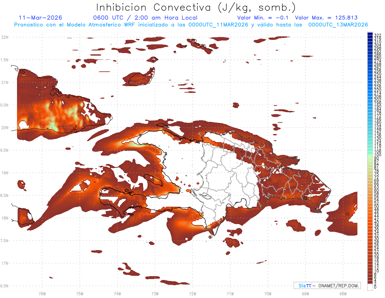Click the 17N latitude label
This screenshot has width=385, height=298.
[x=5, y=263]
